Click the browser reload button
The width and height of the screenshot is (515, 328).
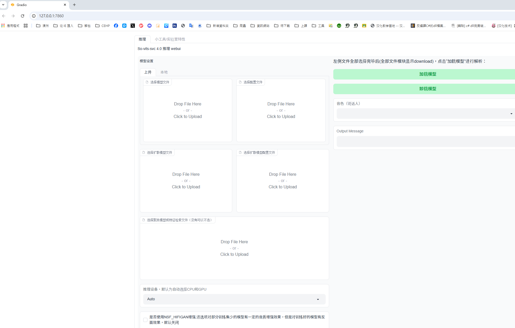click(x=23, y=16)
